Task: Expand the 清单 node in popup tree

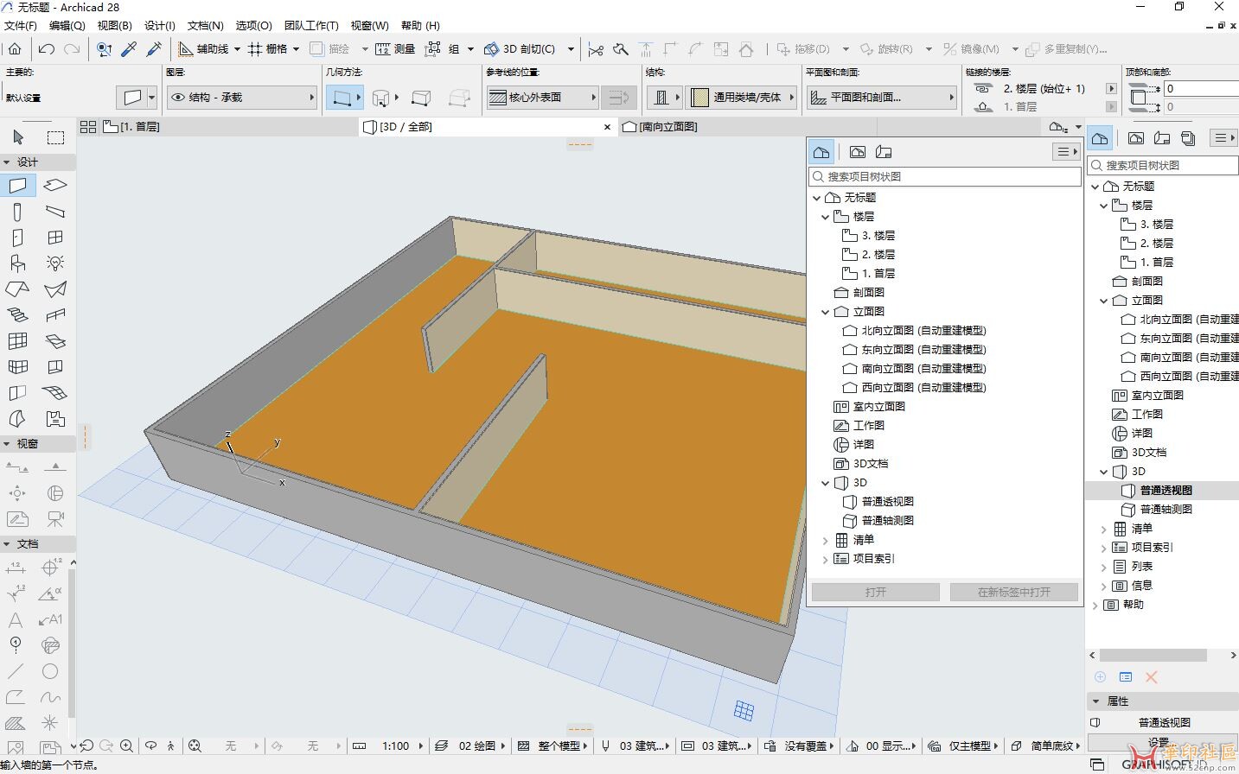Action: coord(825,540)
